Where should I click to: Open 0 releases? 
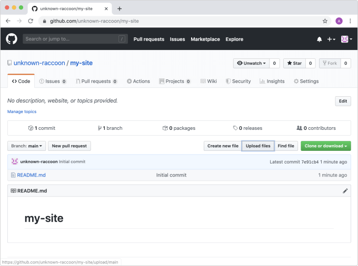(x=248, y=128)
